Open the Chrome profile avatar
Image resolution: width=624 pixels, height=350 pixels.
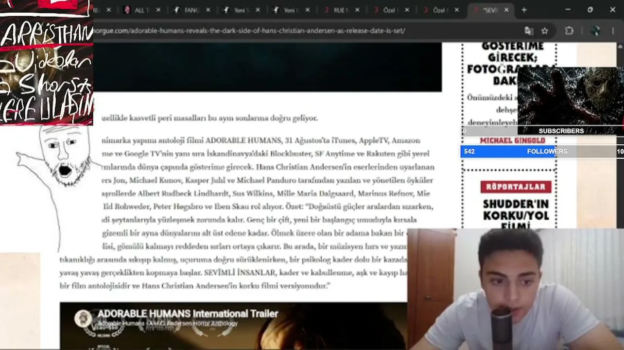(x=595, y=31)
